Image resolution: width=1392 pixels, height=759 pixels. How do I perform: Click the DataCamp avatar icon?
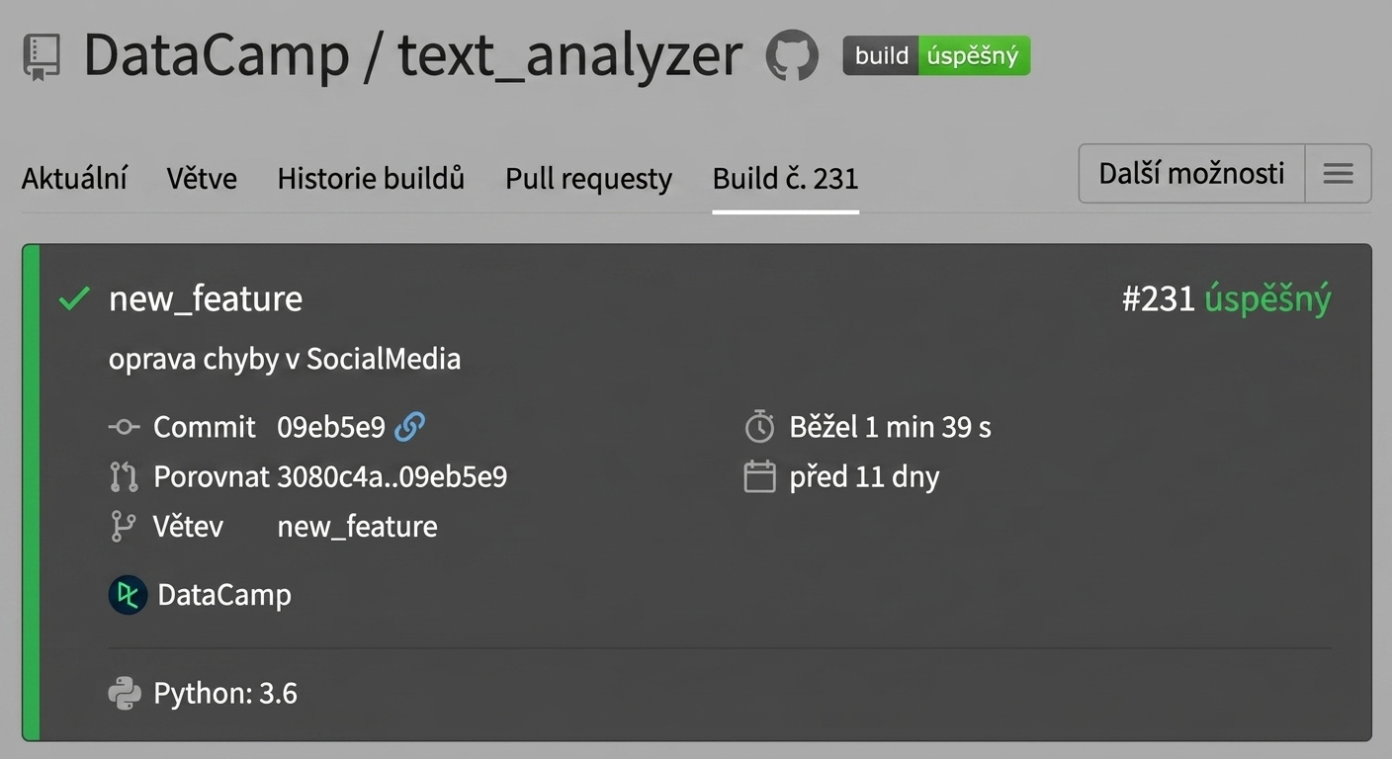coord(128,595)
